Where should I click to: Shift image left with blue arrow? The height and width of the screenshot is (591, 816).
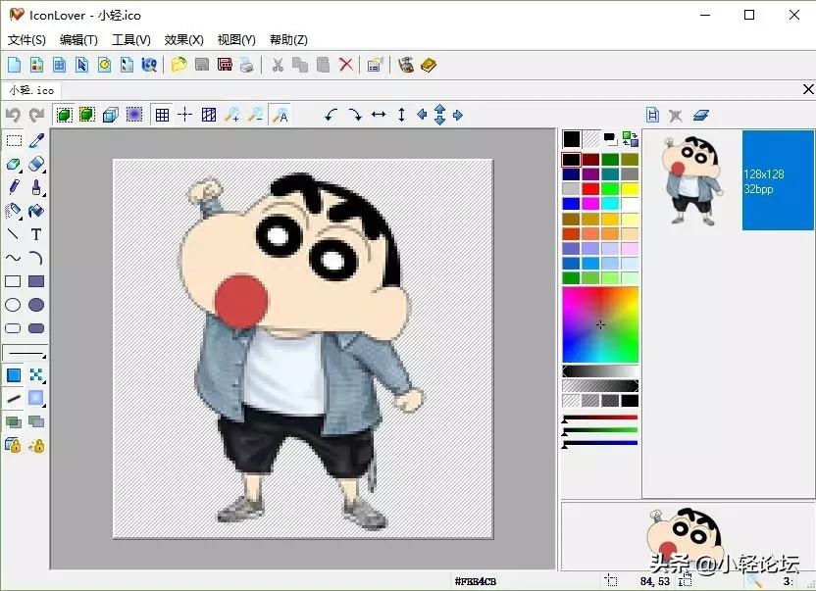422,115
